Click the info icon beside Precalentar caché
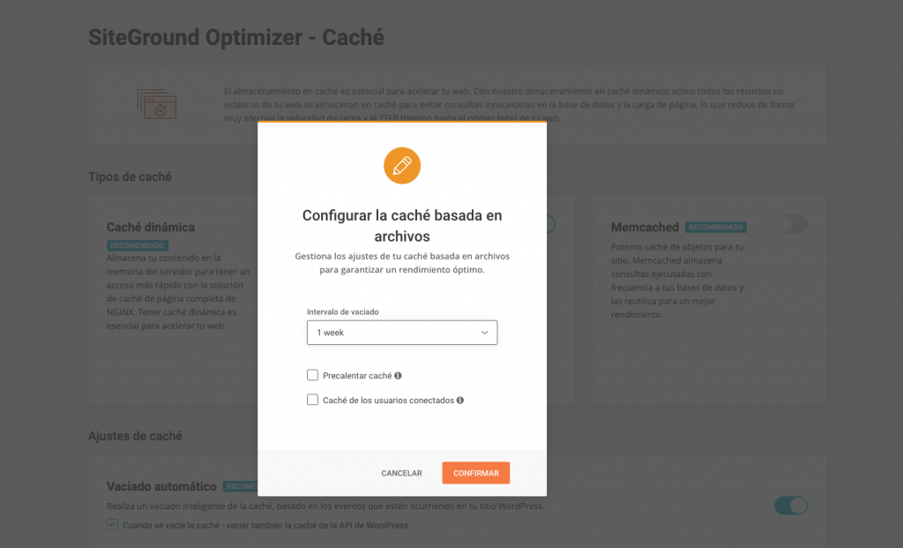The image size is (903, 548). pyautogui.click(x=398, y=376)
